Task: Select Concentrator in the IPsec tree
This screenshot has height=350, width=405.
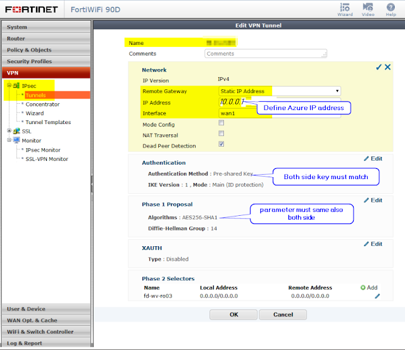Action: pyautogui.click(x=42, y=104)
